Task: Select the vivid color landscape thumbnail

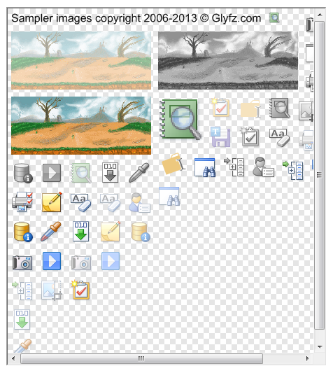Action: tap(81, 125)
